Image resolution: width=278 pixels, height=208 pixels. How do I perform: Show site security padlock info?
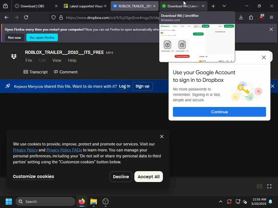point(61,17)
